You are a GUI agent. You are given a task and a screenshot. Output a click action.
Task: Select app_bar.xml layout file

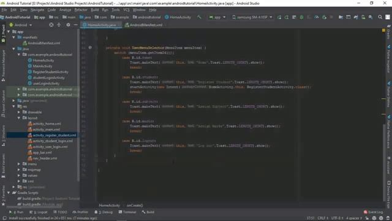tap(40, 153)
